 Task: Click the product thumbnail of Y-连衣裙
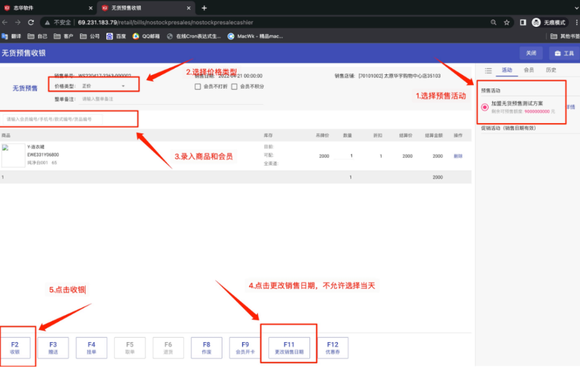[13, 155]
